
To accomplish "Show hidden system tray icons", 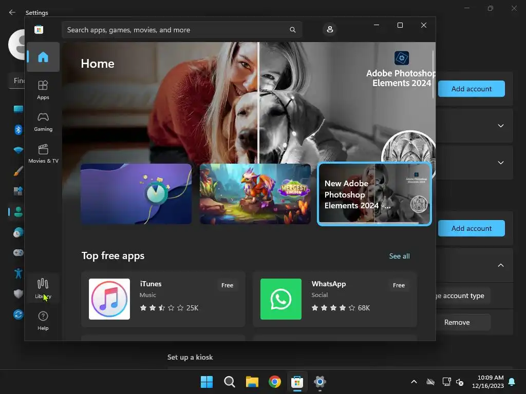I will point(414,382).
